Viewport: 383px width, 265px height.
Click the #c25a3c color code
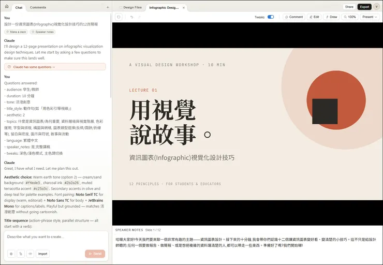tap(40, 189)
